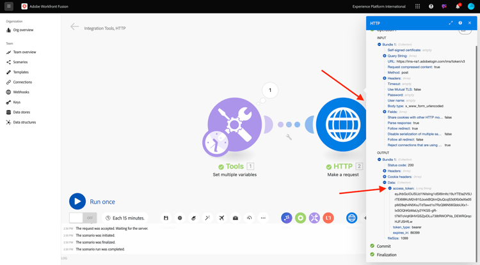Click the history gauge icon

(249, 218)
